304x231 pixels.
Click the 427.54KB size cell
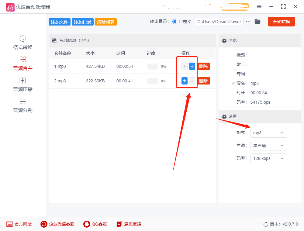(95, 66)
